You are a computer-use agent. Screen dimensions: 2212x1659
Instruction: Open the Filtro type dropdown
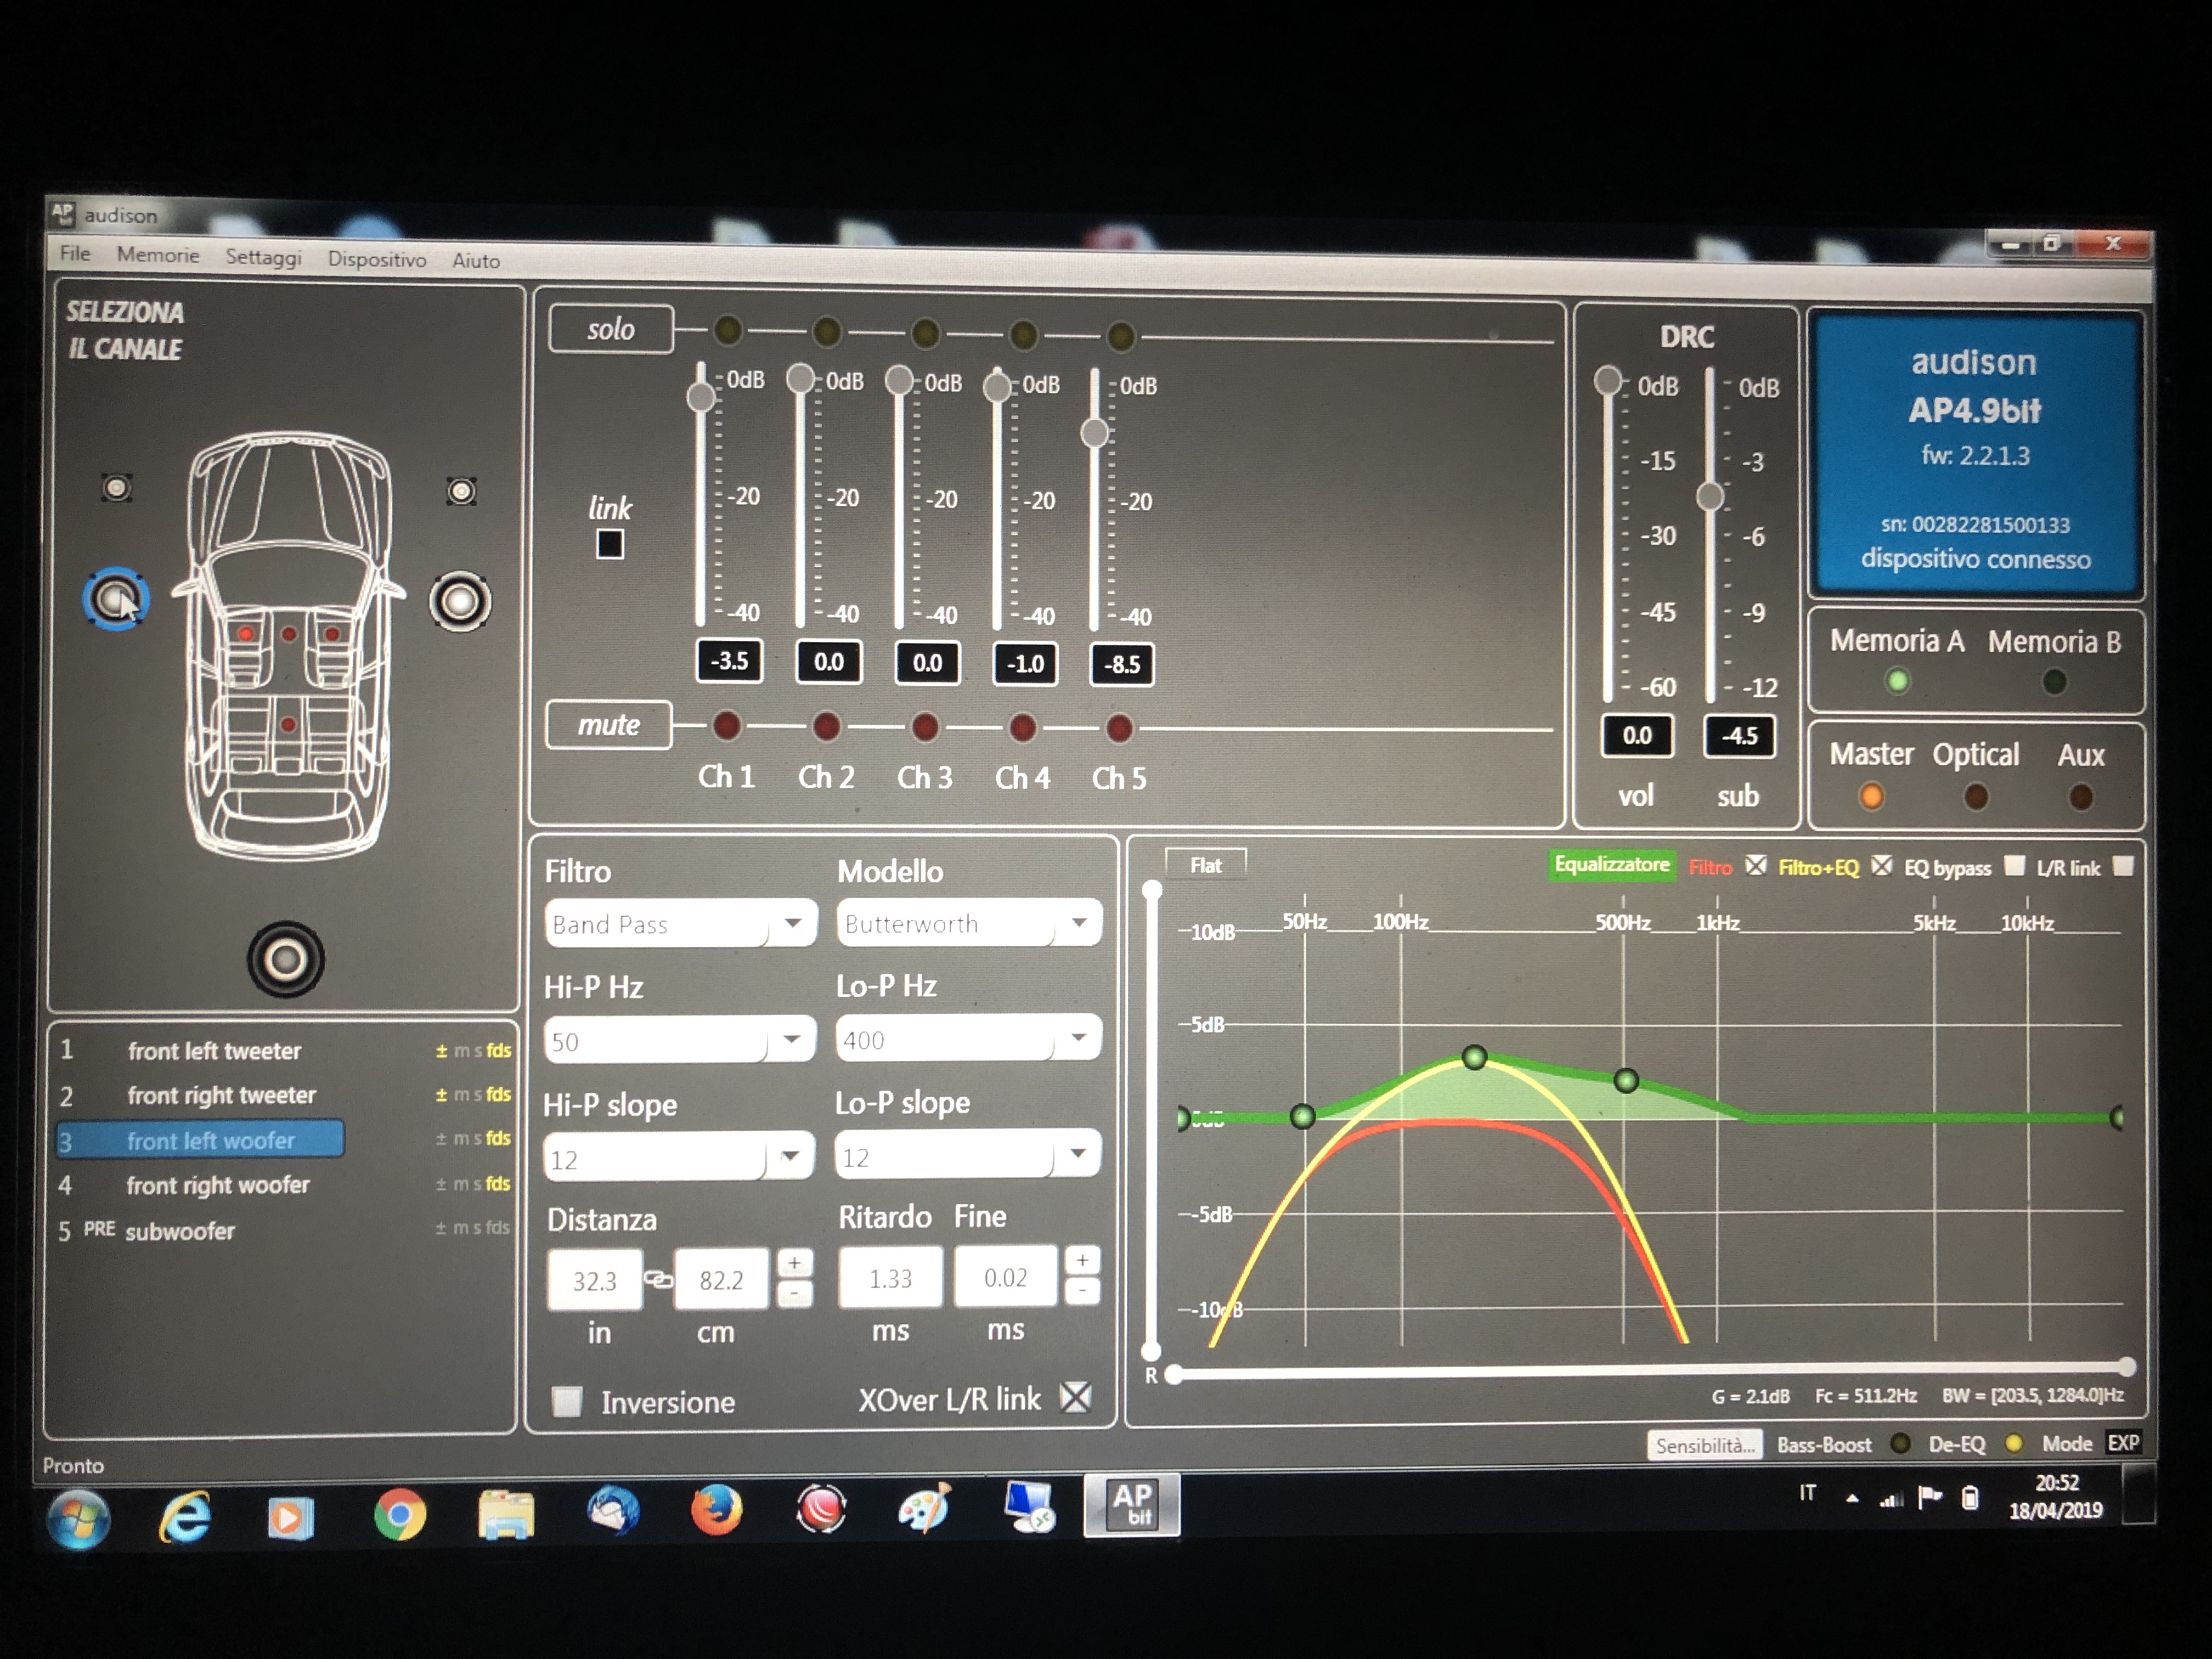(681, 923)
